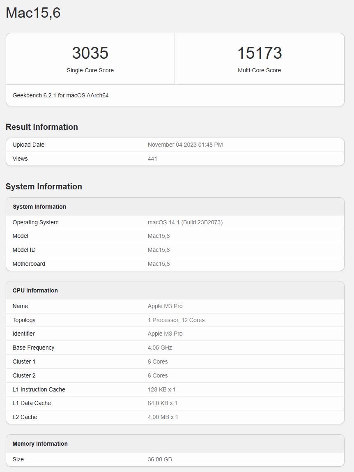Click the Result Information heading

point(42,127)
